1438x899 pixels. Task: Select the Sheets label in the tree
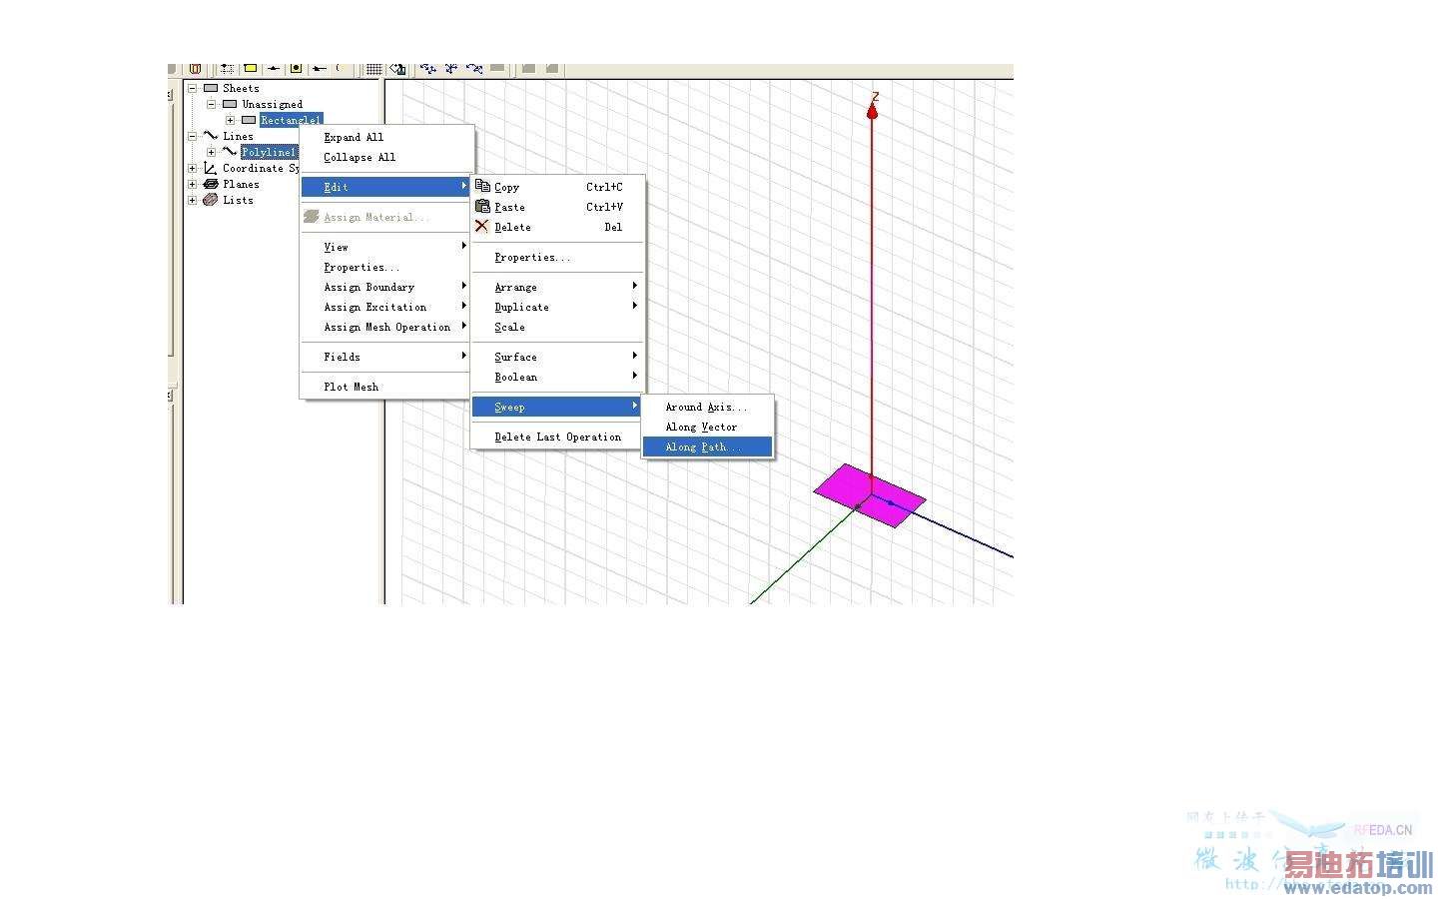click(241, 88)
